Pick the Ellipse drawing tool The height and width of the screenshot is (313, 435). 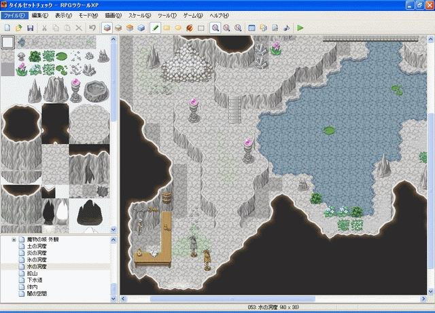(x=178, y=28)
